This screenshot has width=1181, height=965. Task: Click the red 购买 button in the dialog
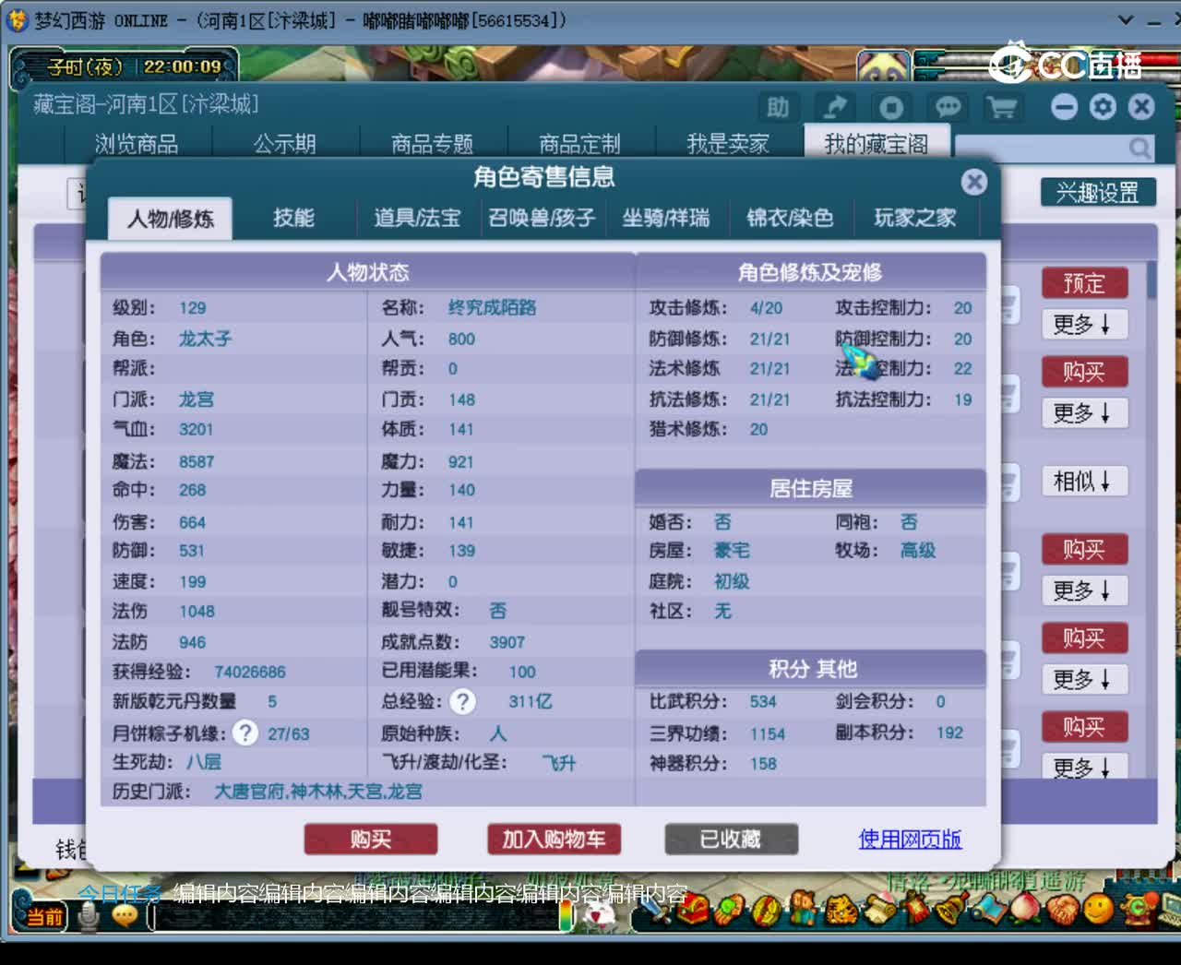coord(371,840)
